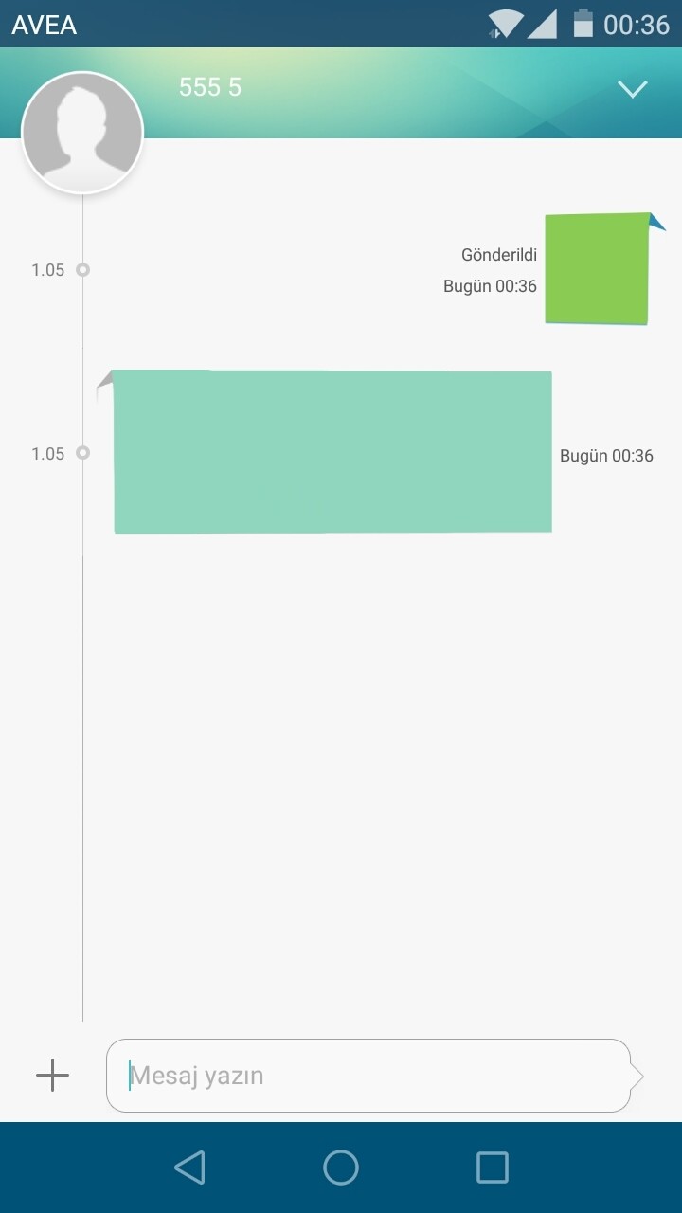This screenshot has width=682, height=1213.
Task: Tap the 00:36 clock in the status bar
Action: click(x=637, y=25)
